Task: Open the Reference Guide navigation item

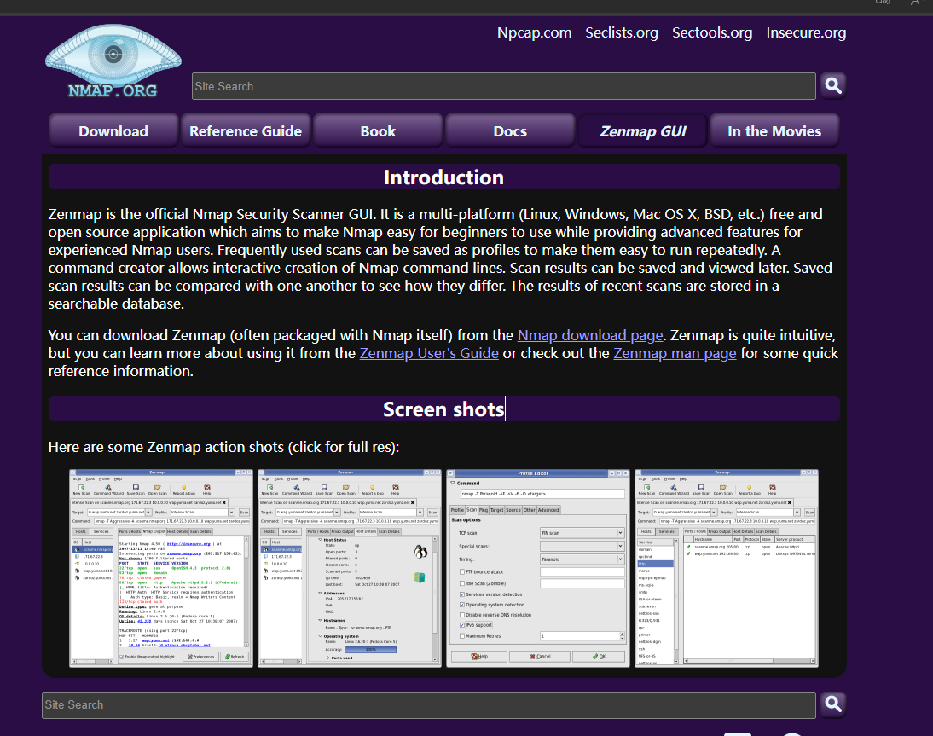Action: (x=246, y=130)
